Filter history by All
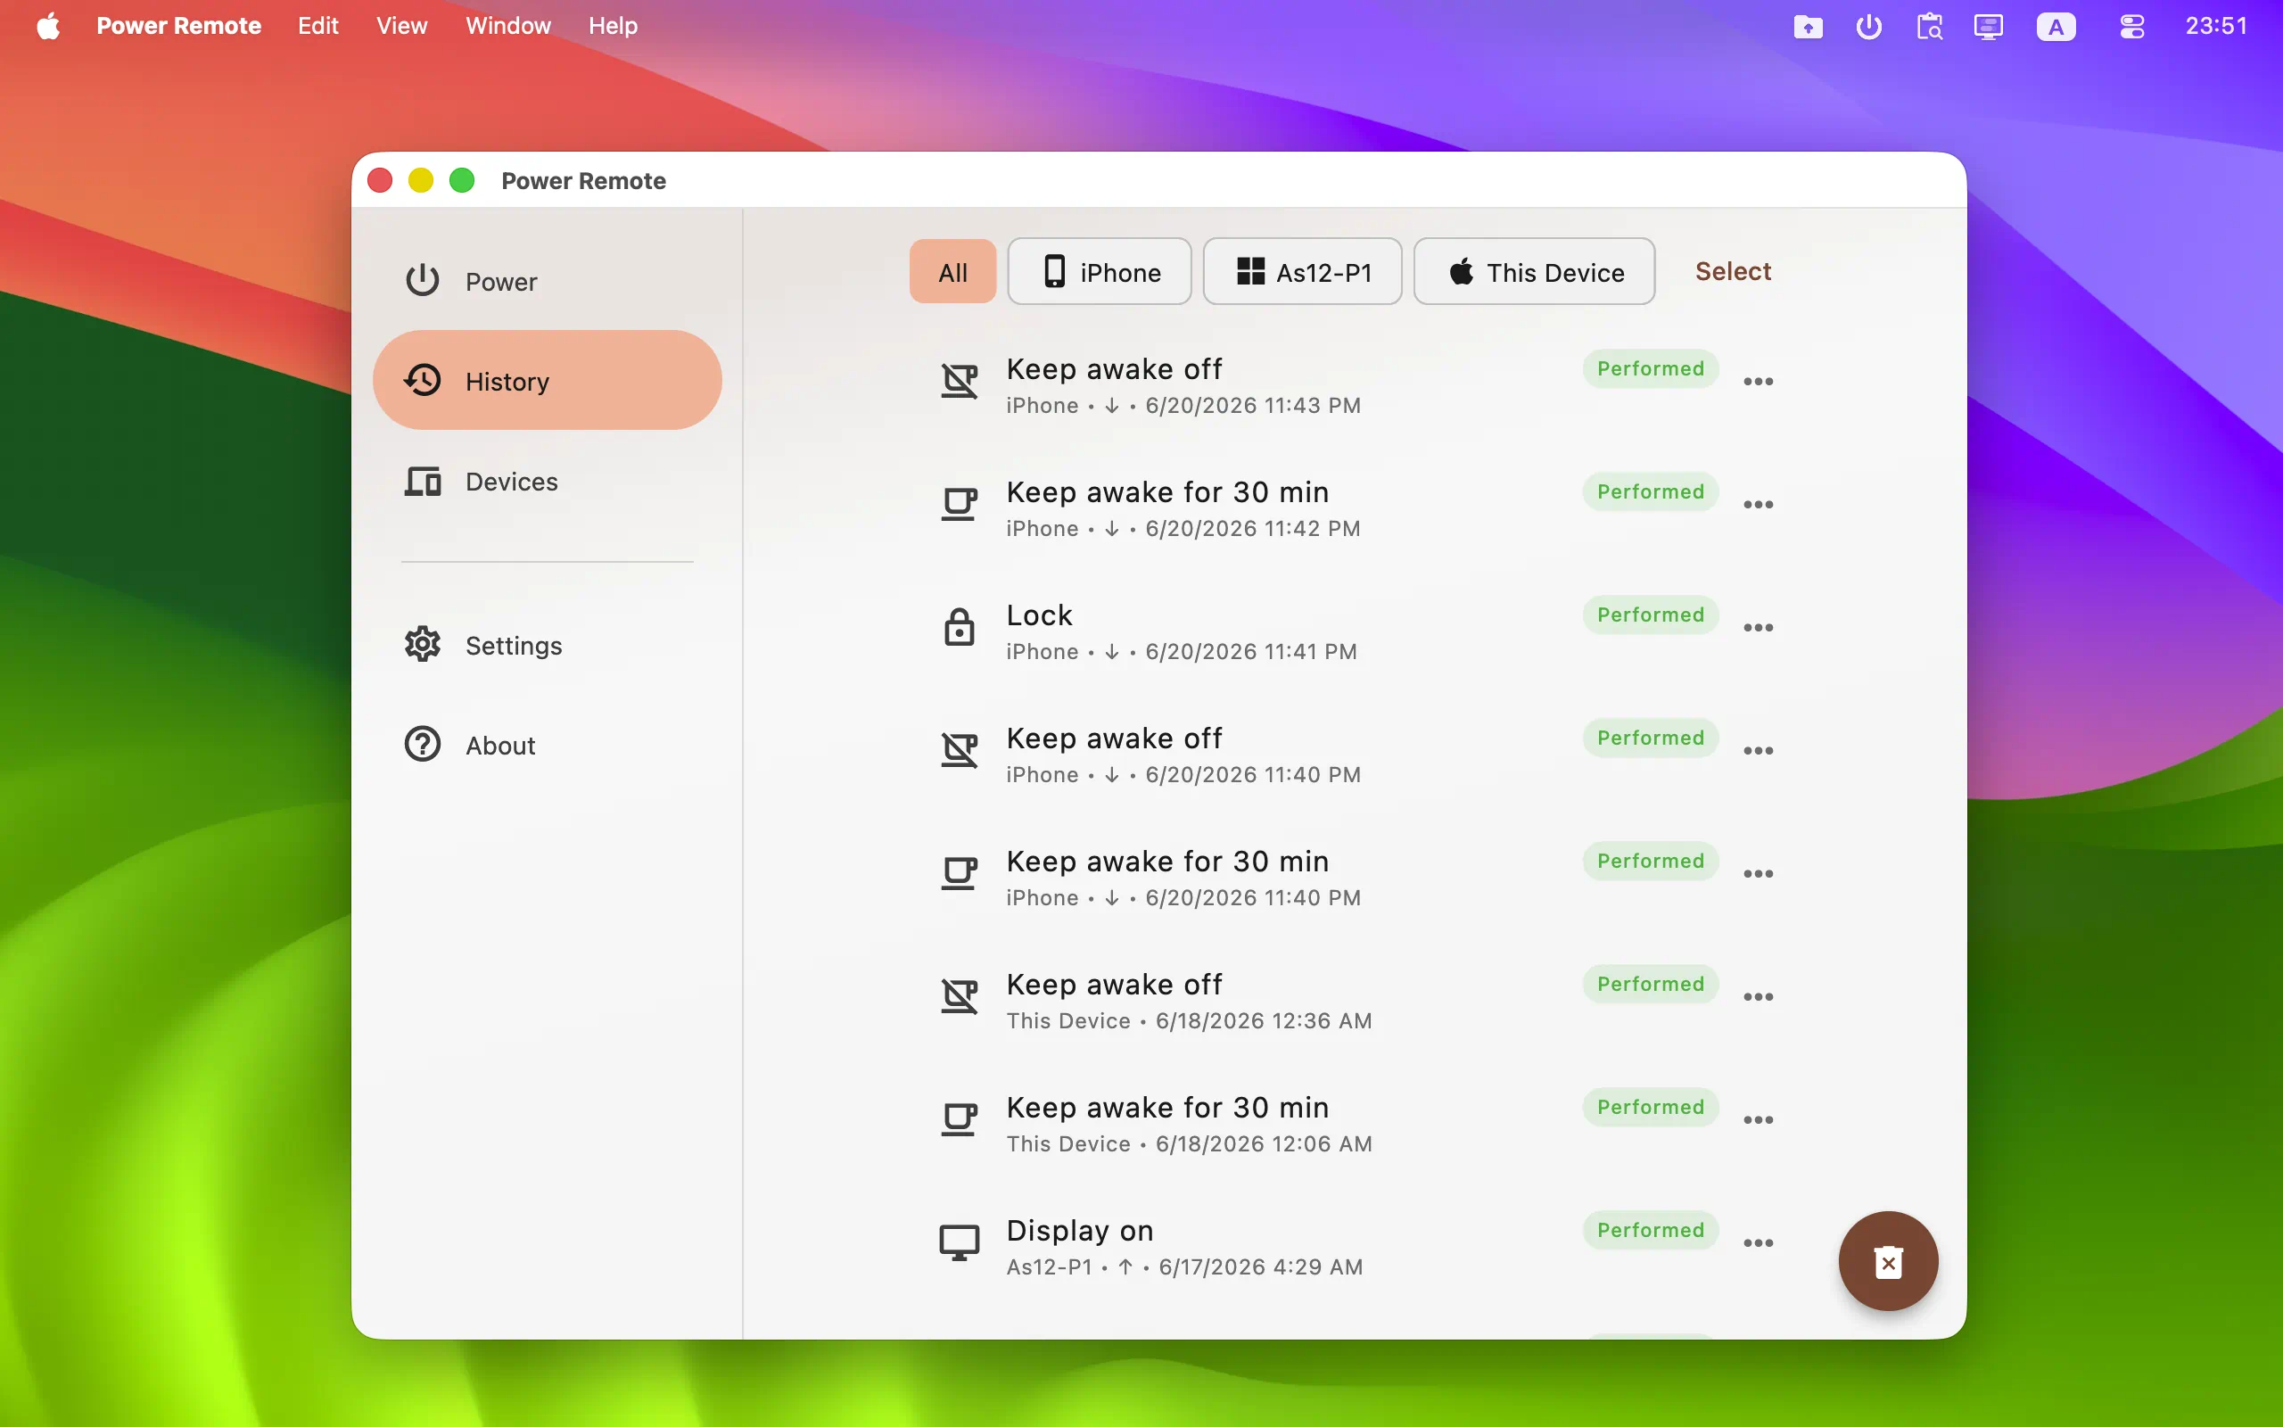2283x1427 pixels. 952,272
